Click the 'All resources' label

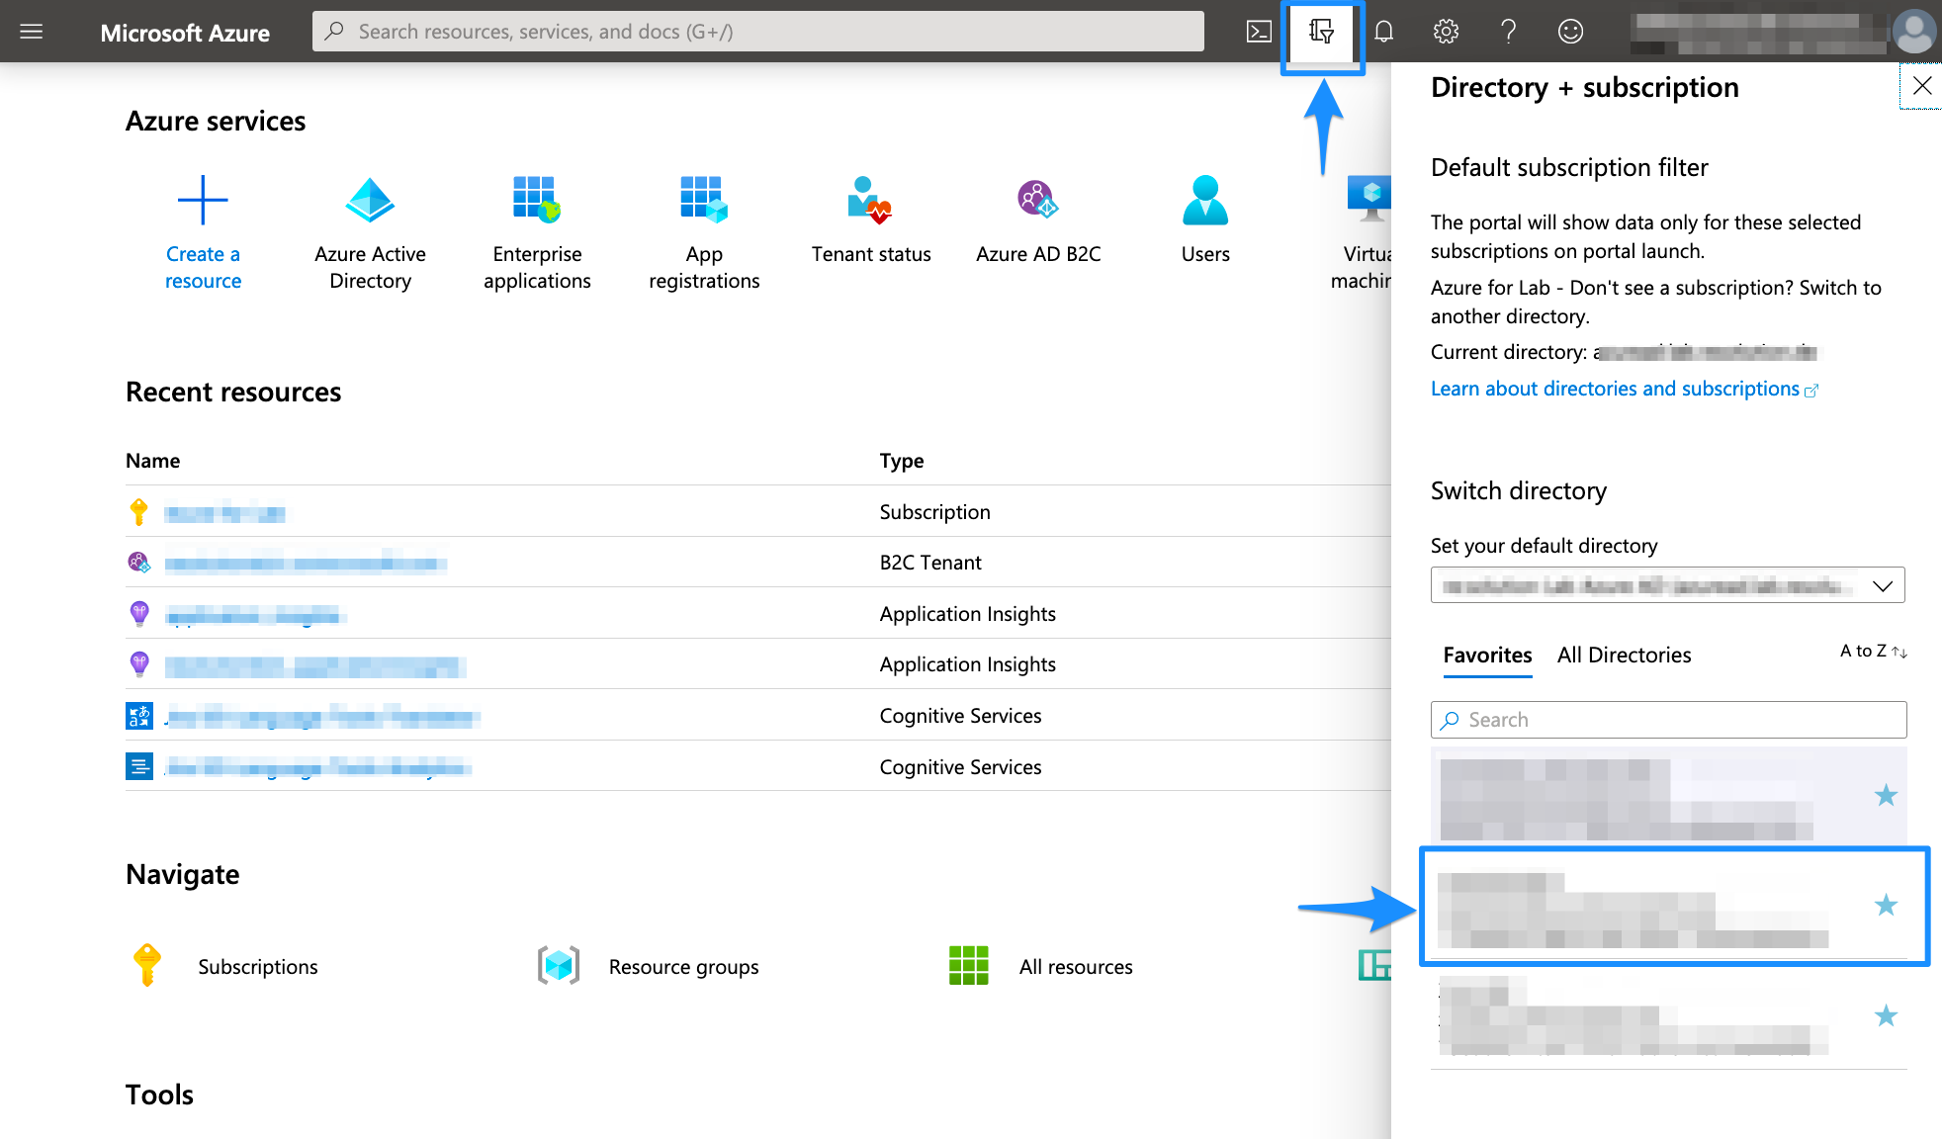click(1076, 967)
